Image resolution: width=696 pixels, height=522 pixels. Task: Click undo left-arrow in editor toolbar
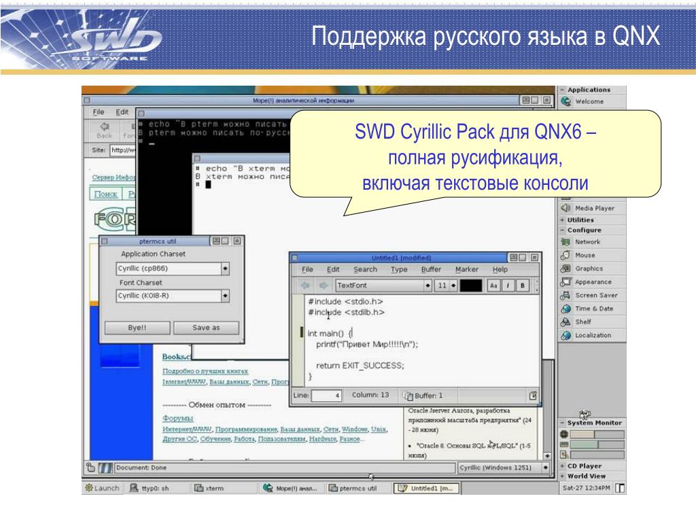tap(305, 285)
